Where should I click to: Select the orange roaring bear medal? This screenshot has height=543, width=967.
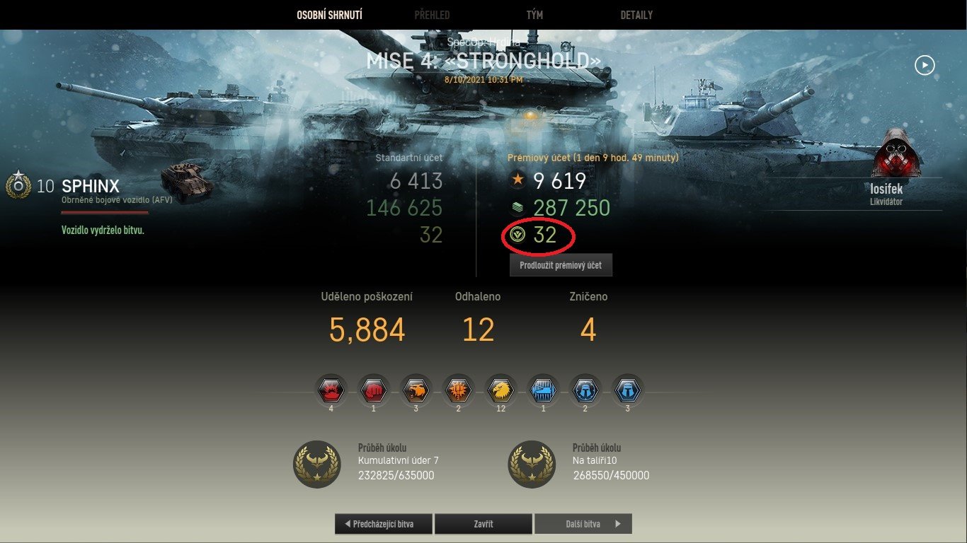click(x=416, y=390)
